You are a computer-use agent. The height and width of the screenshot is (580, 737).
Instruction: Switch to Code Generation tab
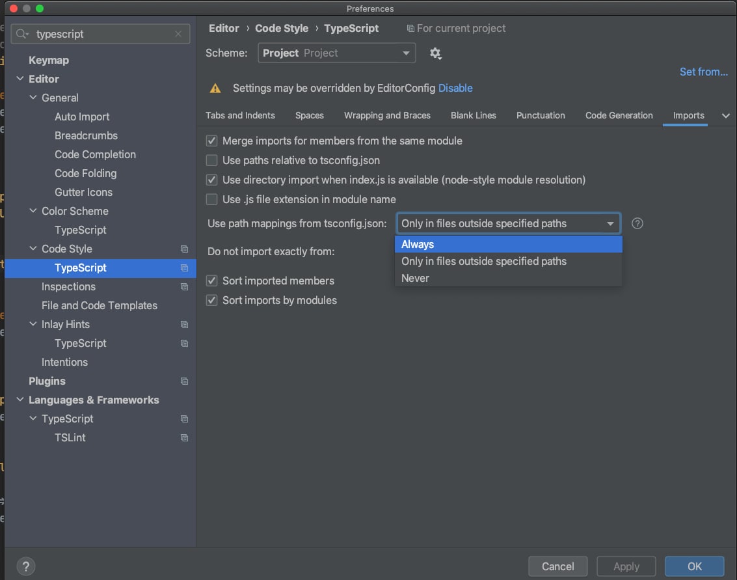click(619, 115)
